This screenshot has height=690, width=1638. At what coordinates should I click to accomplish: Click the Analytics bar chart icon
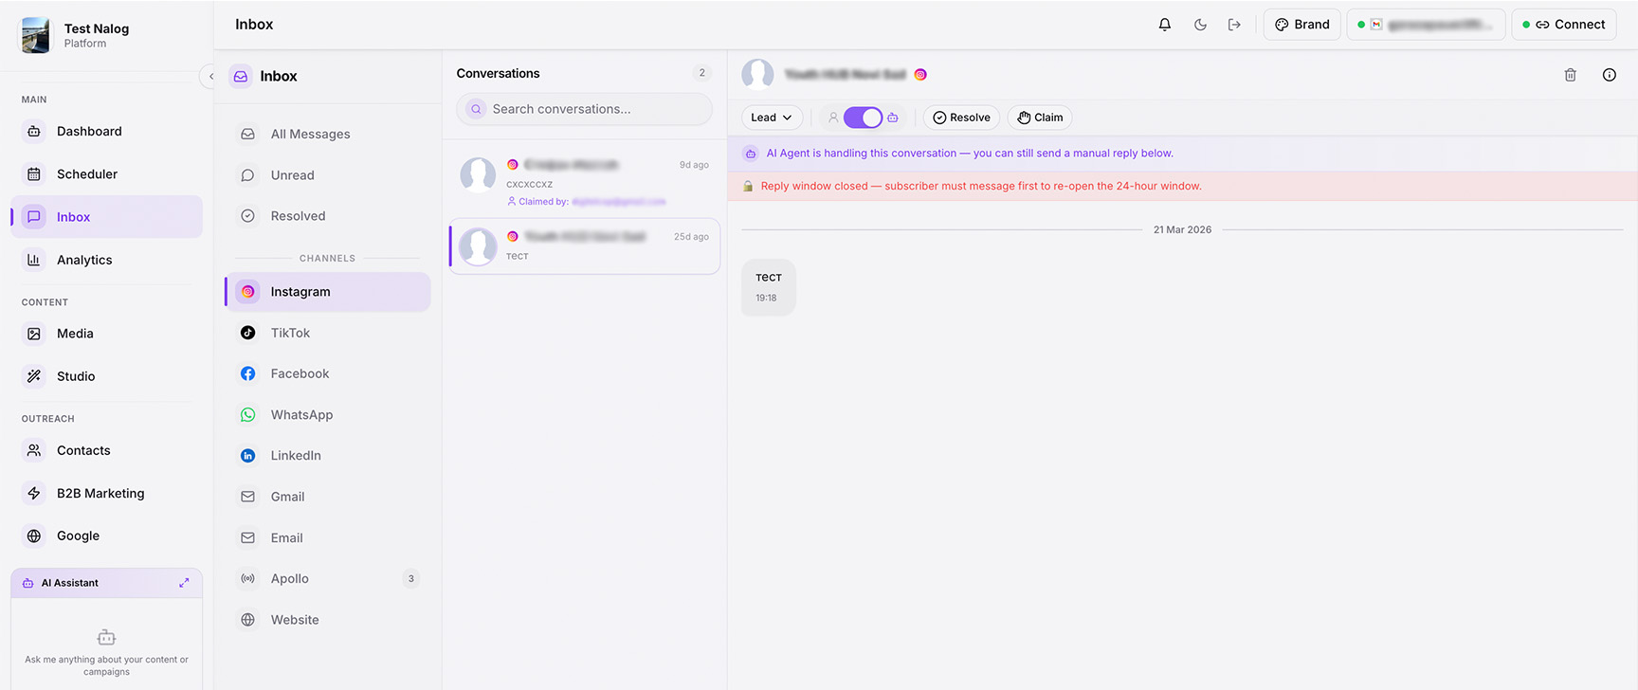point(34,260)
